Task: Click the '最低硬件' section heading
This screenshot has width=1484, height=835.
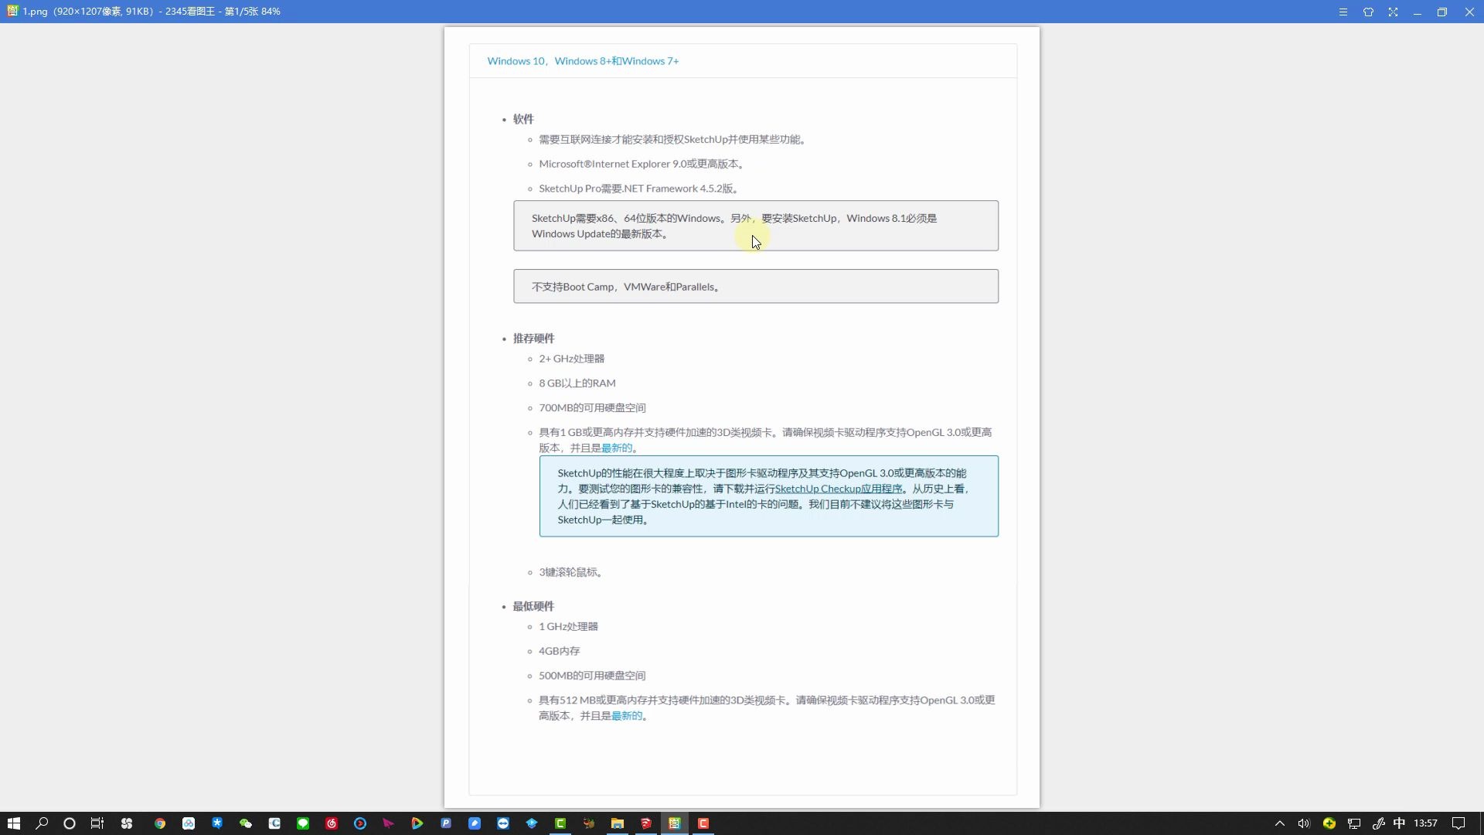Action: (x=533, y=606)
